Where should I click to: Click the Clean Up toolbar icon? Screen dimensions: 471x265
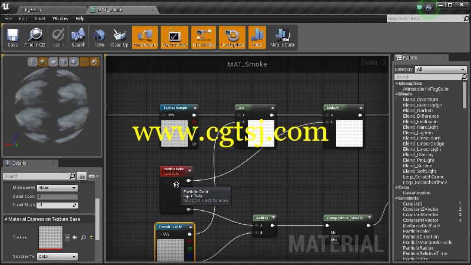[x=120, y=38]
